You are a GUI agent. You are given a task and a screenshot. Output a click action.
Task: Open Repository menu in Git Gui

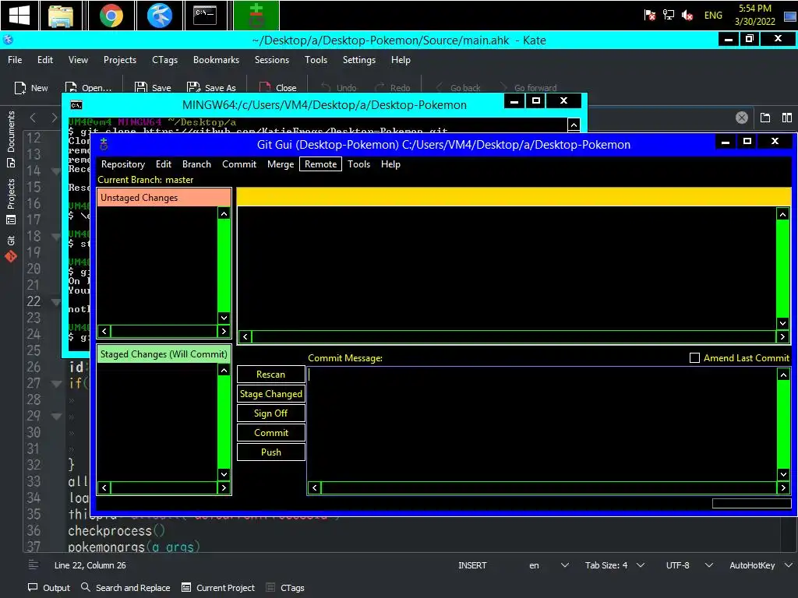pos(122,164)
